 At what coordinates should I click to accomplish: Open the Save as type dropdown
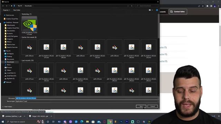[87, 101]
